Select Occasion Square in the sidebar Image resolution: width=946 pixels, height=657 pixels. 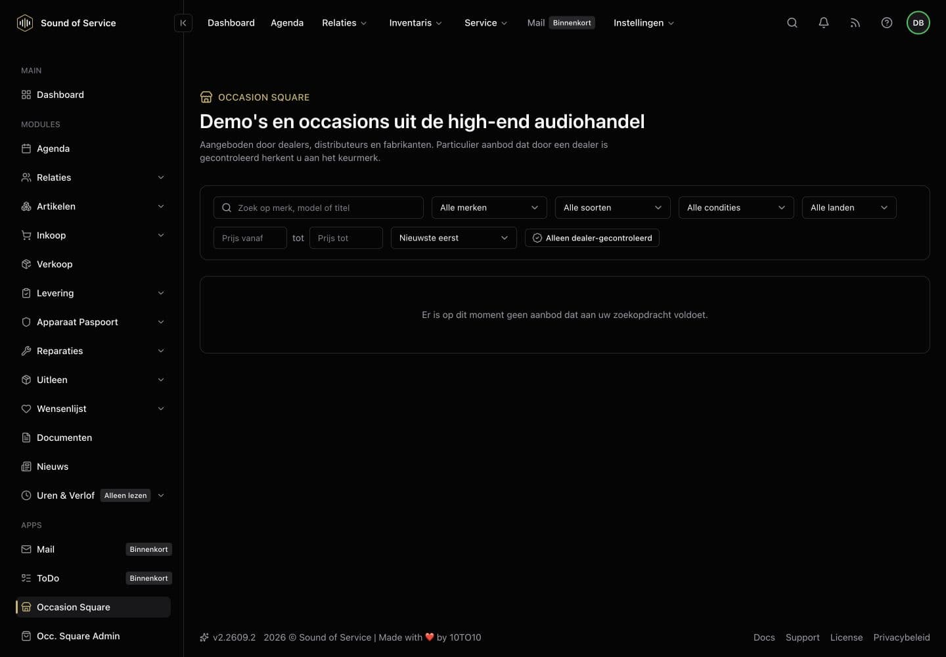(93, 607)
